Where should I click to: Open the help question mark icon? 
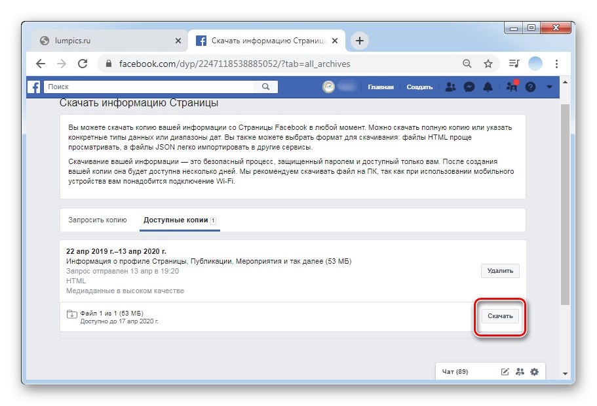[x=530, y=87]
